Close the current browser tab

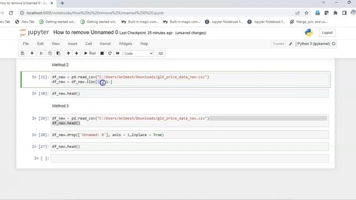52,3
